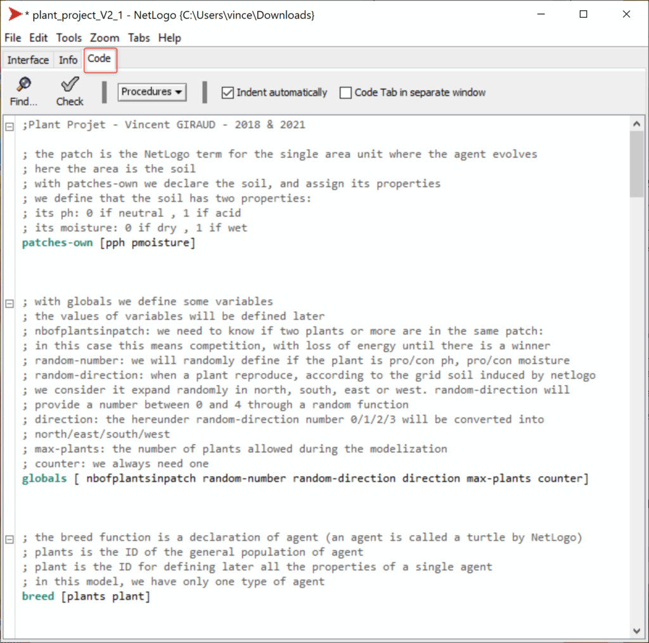Image resolution: width=649 pixels, height=643 pixels.
Task: Click the vertical scrollbar thumb
Action: 636,164
